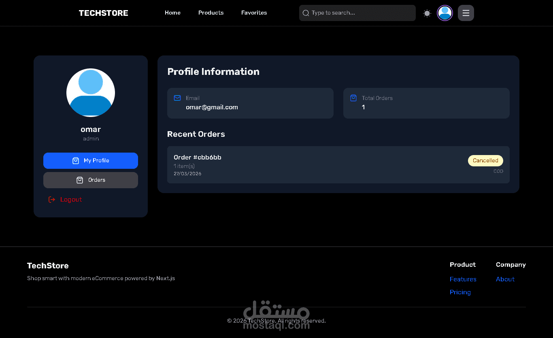
Task: Click the TECHSTORE logo in the header
Action: pyautogui.click(x=103, y=13)
